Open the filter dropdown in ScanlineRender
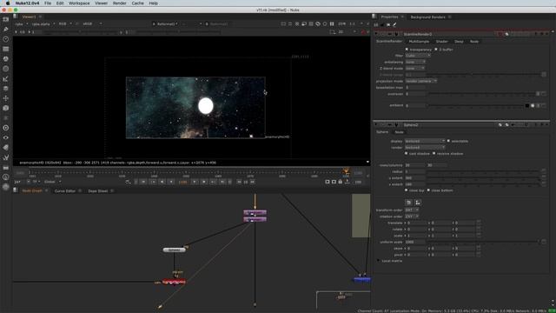This screenshot has height=313, width=556. (x=418, y=56)
